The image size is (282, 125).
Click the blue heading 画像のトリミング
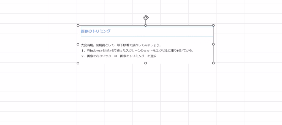tap(96, 31)
